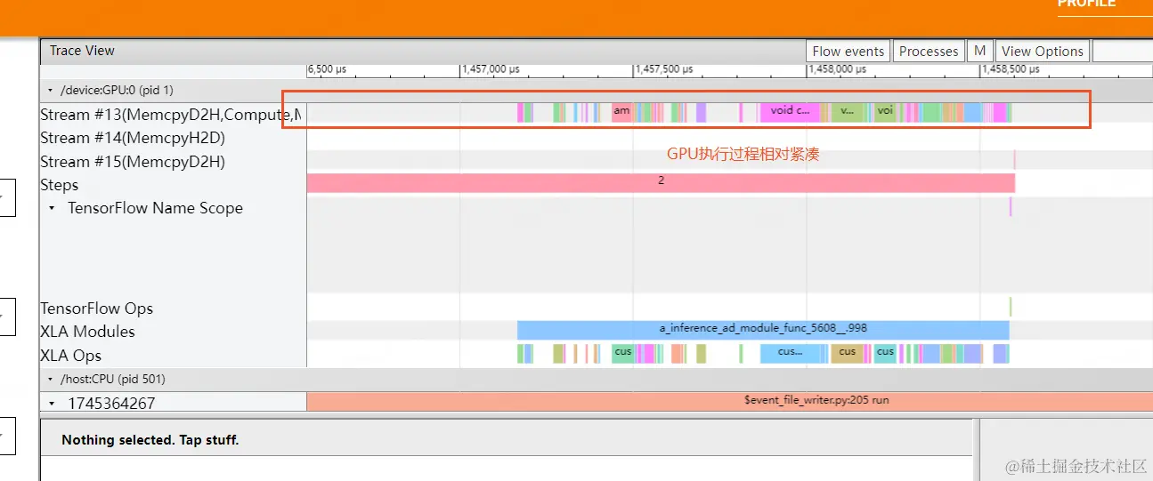Select the 'cus...' slice in XLA Ops
Screen dimensions: 1153x481
coord(790,353)
